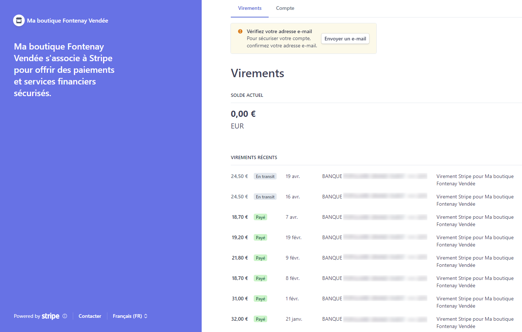Screen dimensions: 522x332
Task: Click the Virements page heading
Action: [x=257, y=73]
